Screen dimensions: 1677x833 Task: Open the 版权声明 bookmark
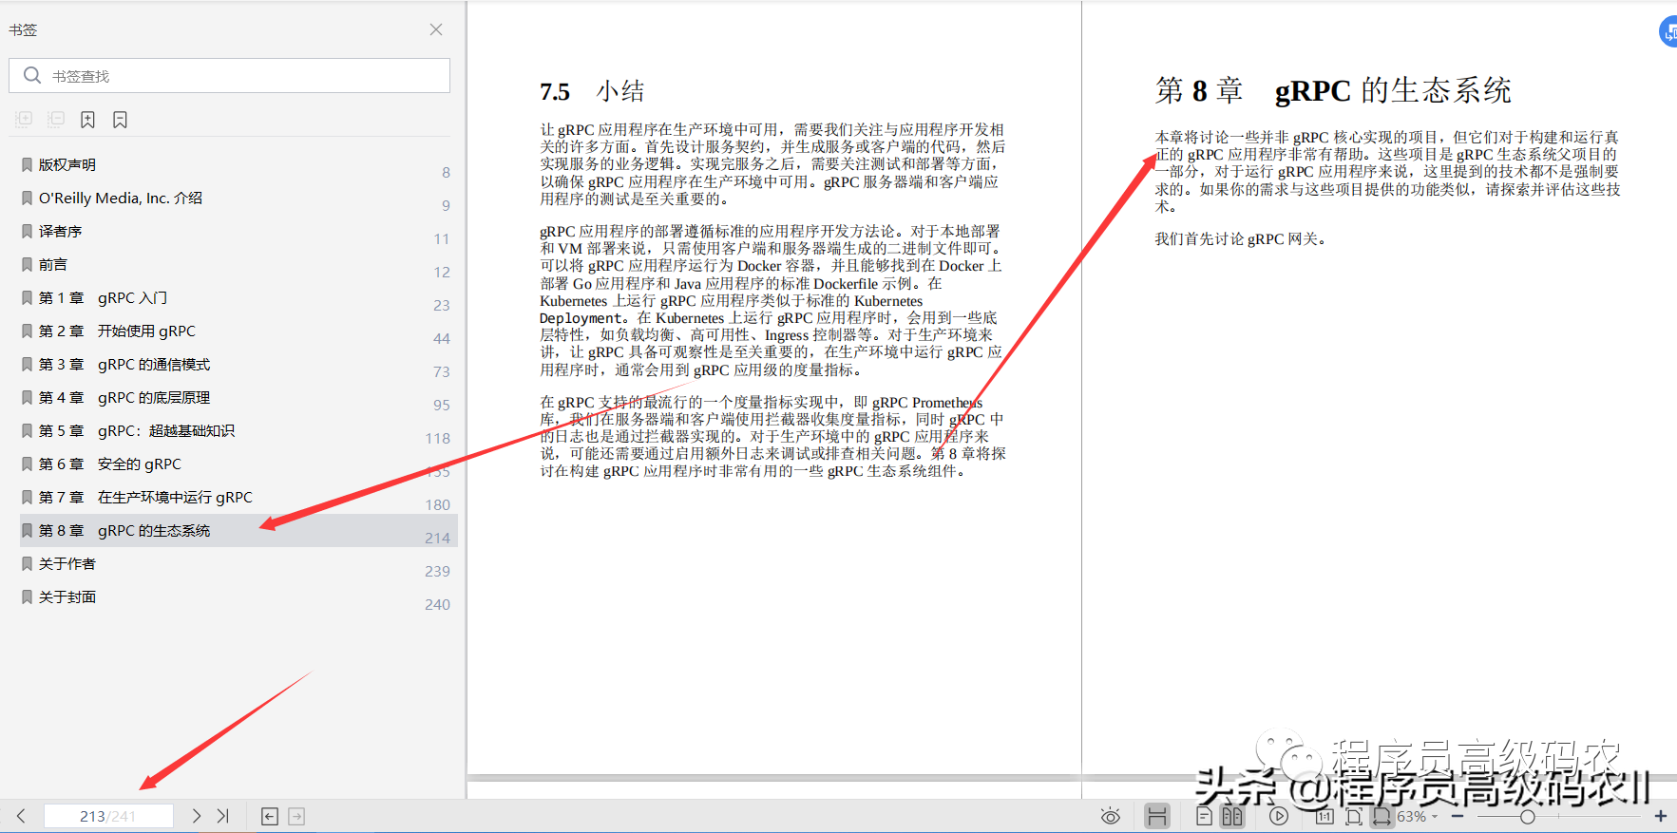[x=67, y=164]
